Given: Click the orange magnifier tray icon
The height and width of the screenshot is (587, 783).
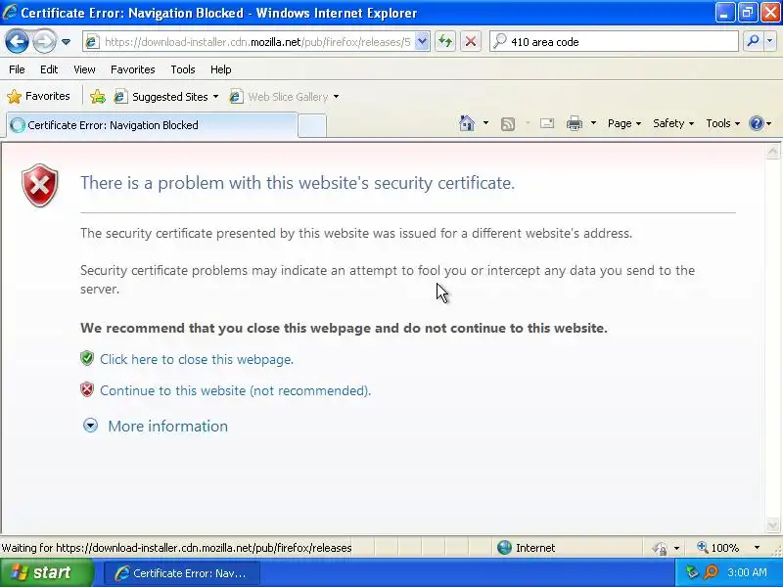Looking at the screenshot, I should pyautogui.click(x=711, y=572).
